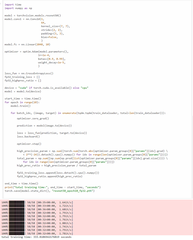Click the 'for batch_idx, (image, target)' loop line
This screenshot has height=240, width=193.
[x=88, y=113]
